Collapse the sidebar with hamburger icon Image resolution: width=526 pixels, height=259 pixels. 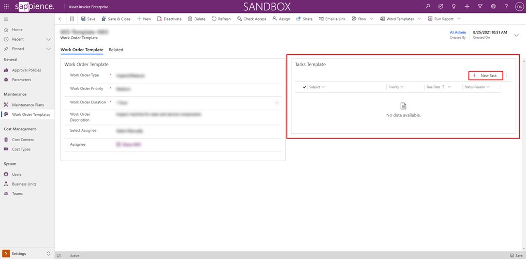[x=6, y=19]
